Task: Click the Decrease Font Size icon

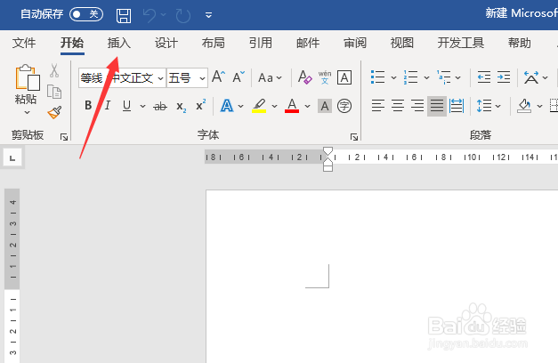Action: tap(239, 77)
